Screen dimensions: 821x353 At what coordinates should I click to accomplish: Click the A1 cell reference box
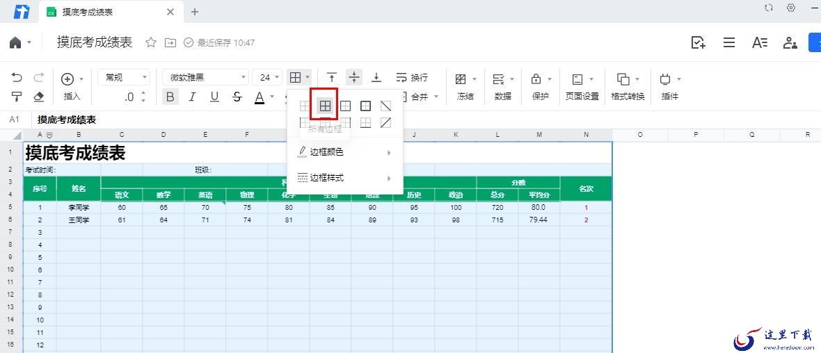click(15, 120)
